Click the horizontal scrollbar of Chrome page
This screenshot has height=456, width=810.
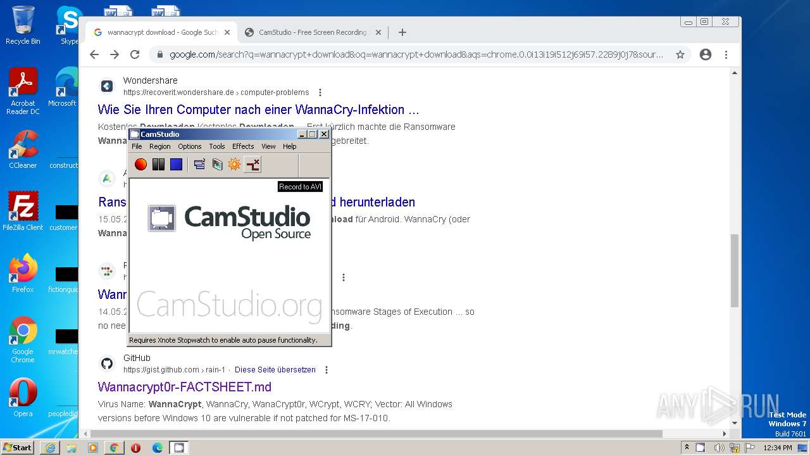pos(377,434)
